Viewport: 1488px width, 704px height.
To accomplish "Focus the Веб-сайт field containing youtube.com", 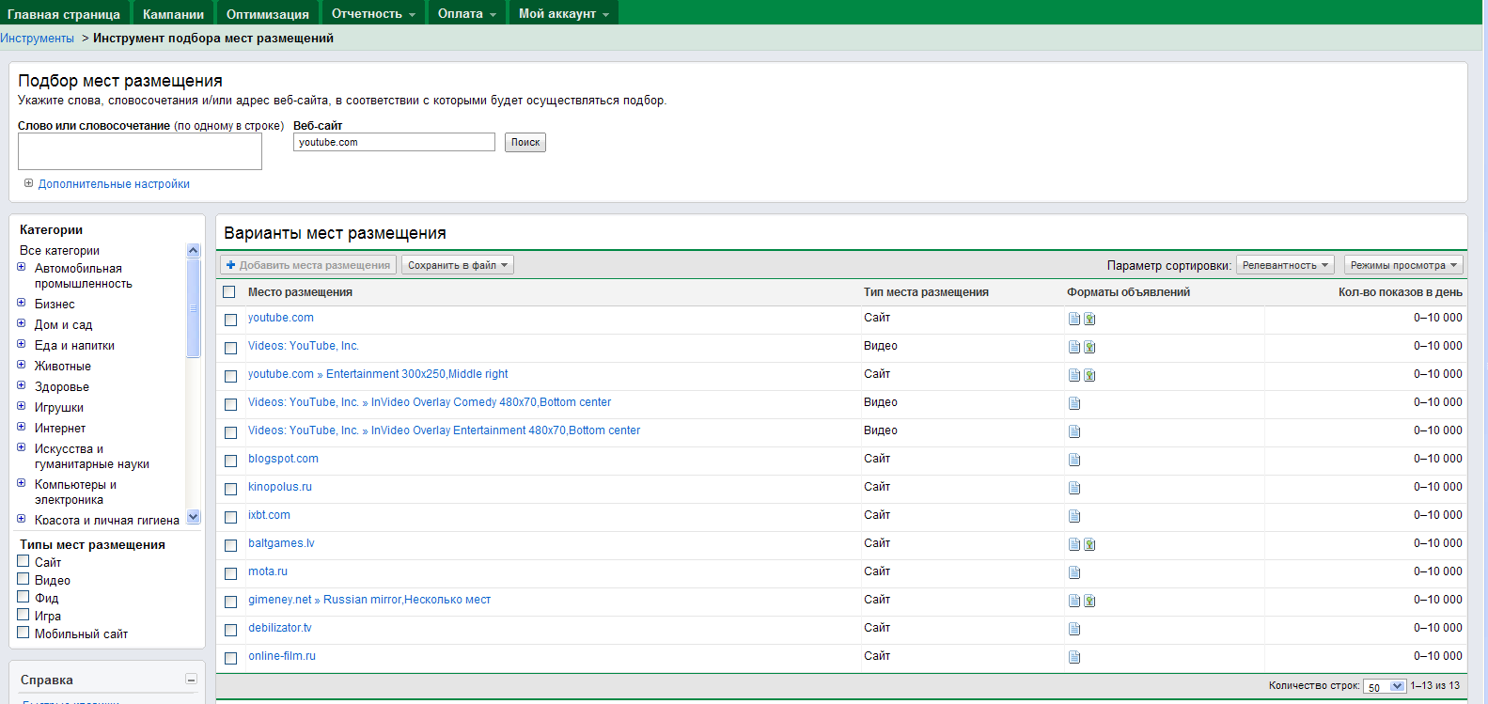I will tap(394, 142).
